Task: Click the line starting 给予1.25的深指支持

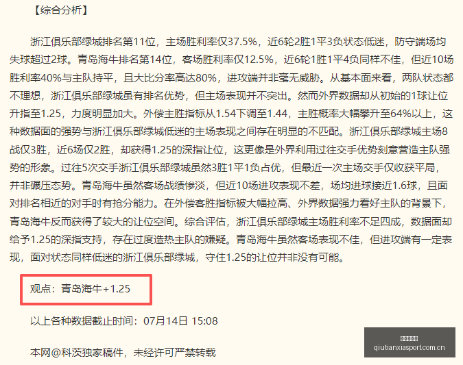Action: pyautogui.click(x=231, y=240)
